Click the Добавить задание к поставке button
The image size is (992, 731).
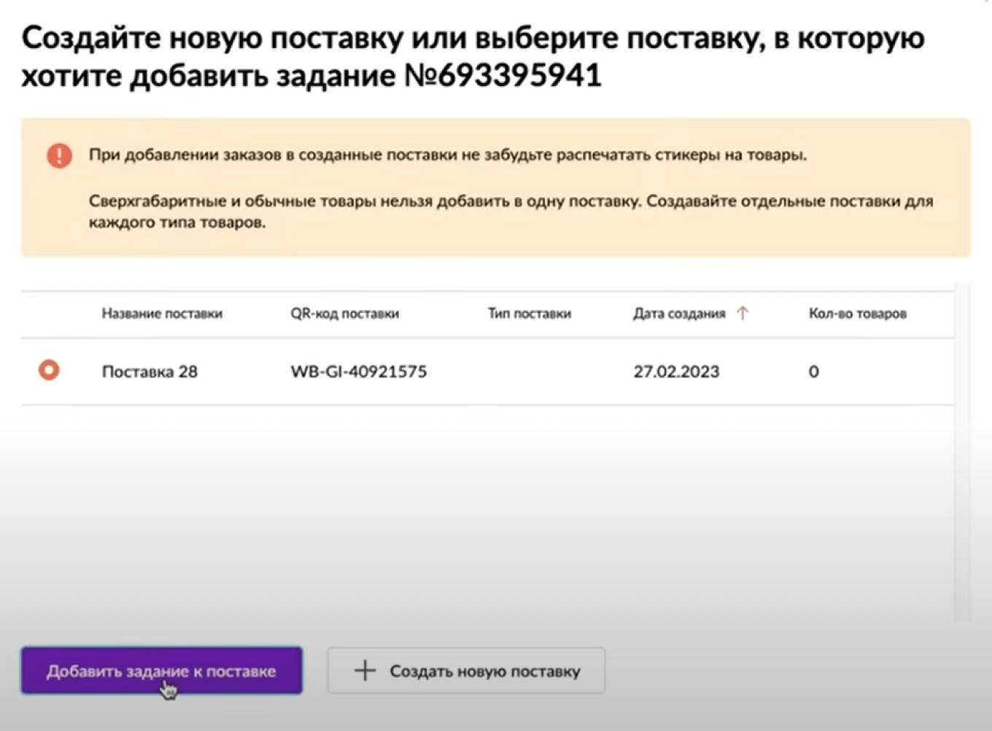coord(162,670)
